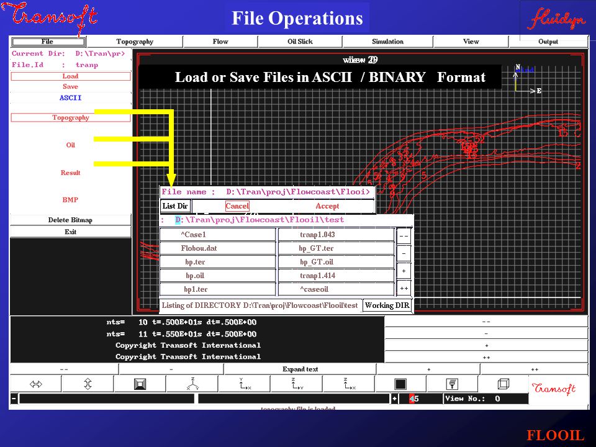Image resolution: width=596 pixels, height=447 pixels.
Task: Click the angle input field showing 45
Action: 421,399
